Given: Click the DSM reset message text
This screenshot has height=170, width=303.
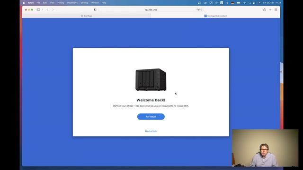Looking at the screenshot, I should [x=151, y=106].
